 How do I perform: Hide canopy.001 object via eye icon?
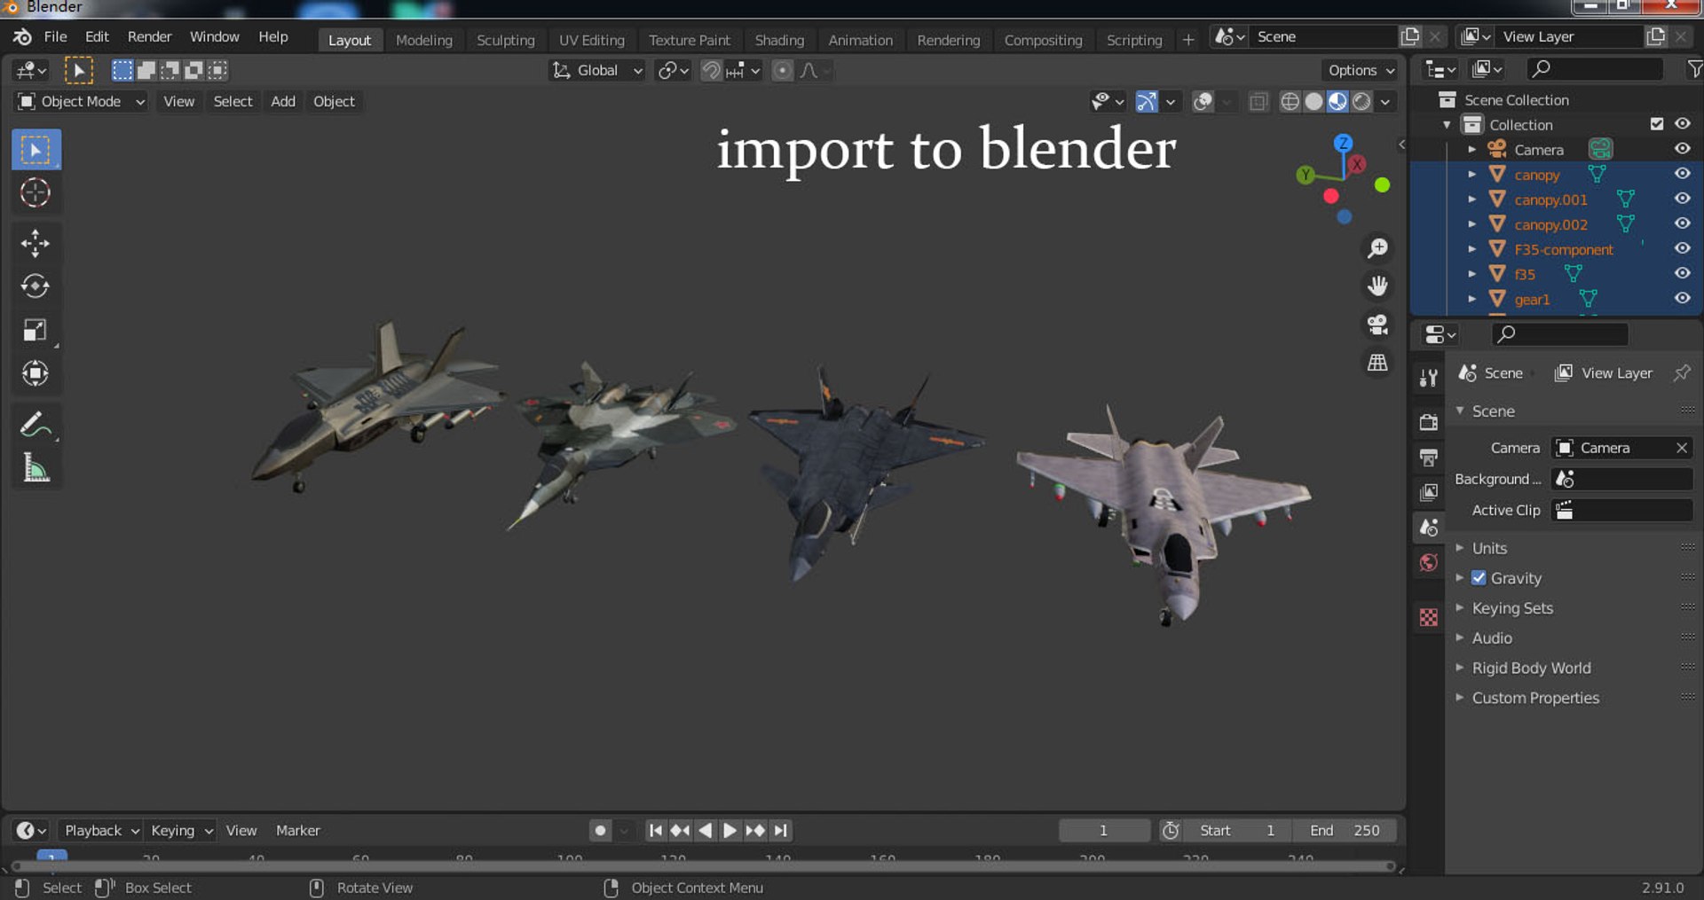[x=1682, y=200]
